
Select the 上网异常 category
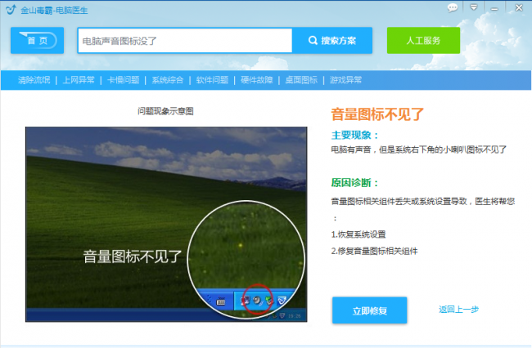79,80
